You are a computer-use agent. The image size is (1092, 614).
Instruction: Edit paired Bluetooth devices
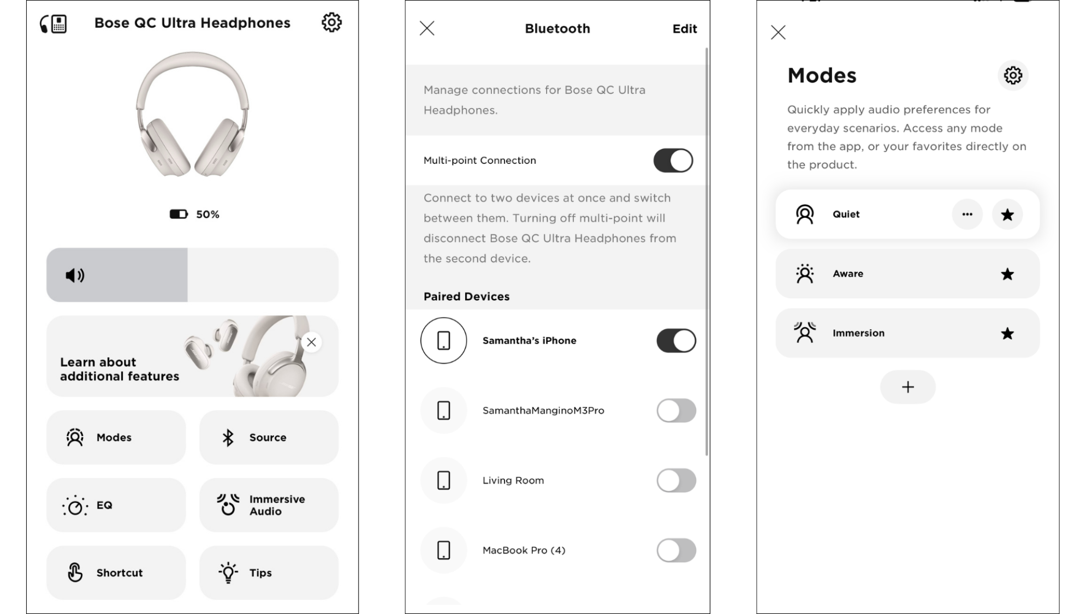(x=683, y=28)
